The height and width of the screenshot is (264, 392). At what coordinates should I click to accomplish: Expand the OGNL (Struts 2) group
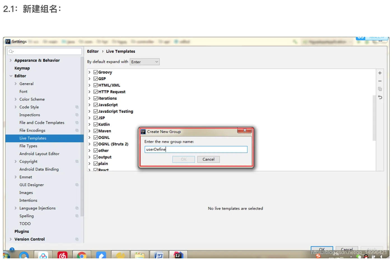click(90, 144)
